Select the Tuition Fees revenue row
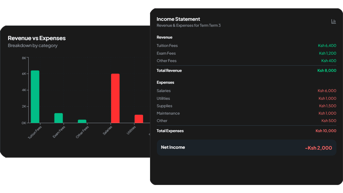The height and width of the screenshot is (193, 343). point(167,46)
